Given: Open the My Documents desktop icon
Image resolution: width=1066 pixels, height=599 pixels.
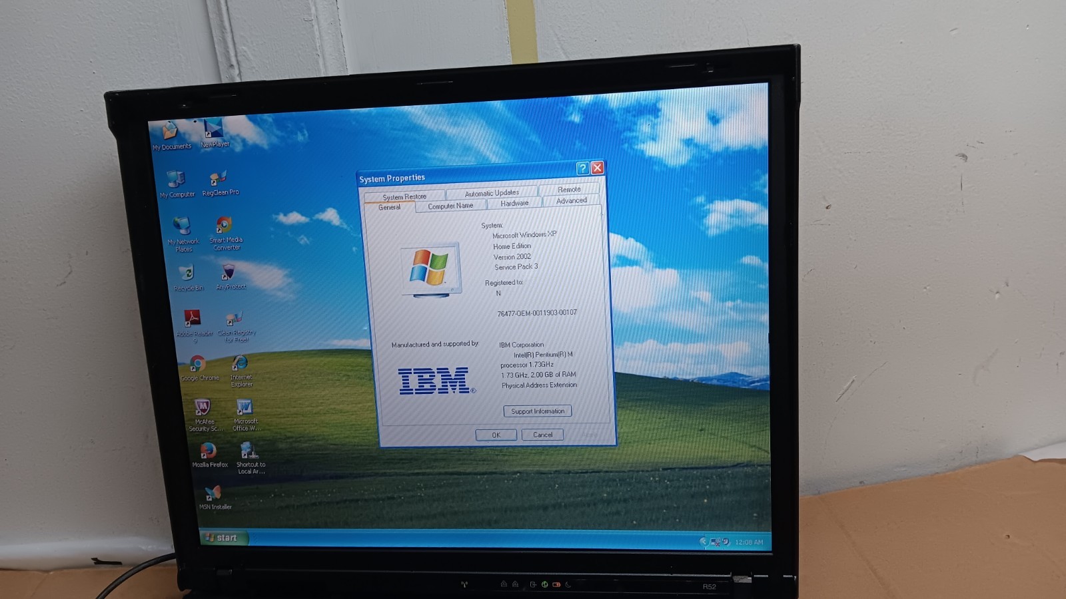Looking at the screenshot, I should tap(171, 136).
